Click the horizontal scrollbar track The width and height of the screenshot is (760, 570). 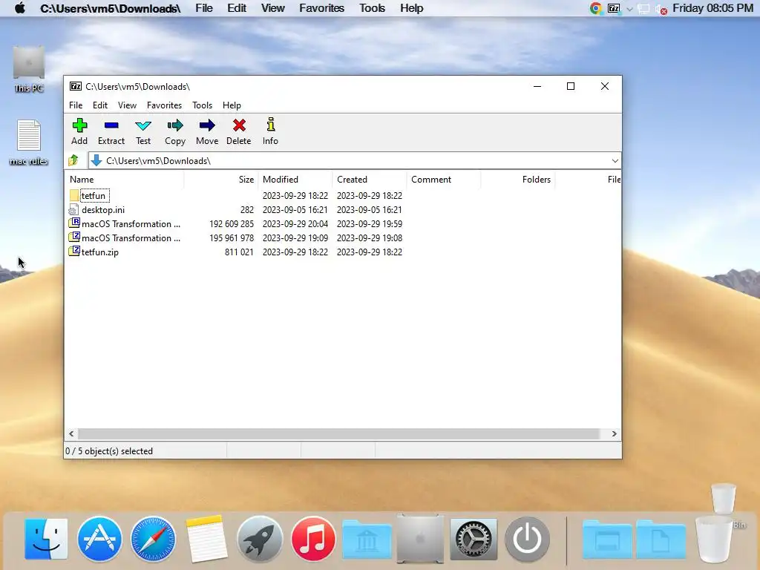point(338,433)
